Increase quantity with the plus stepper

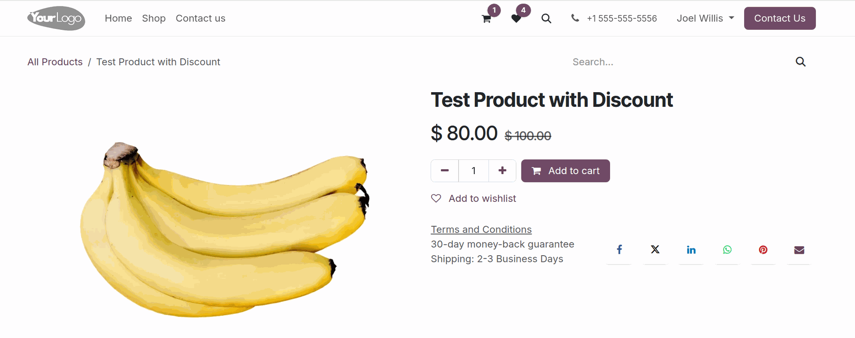point(502,171)
